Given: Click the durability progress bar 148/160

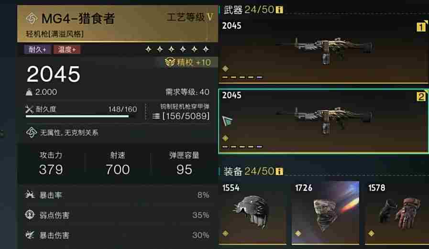Looking at the screenshot, I should pyautogui.click(x=81, y=116).
